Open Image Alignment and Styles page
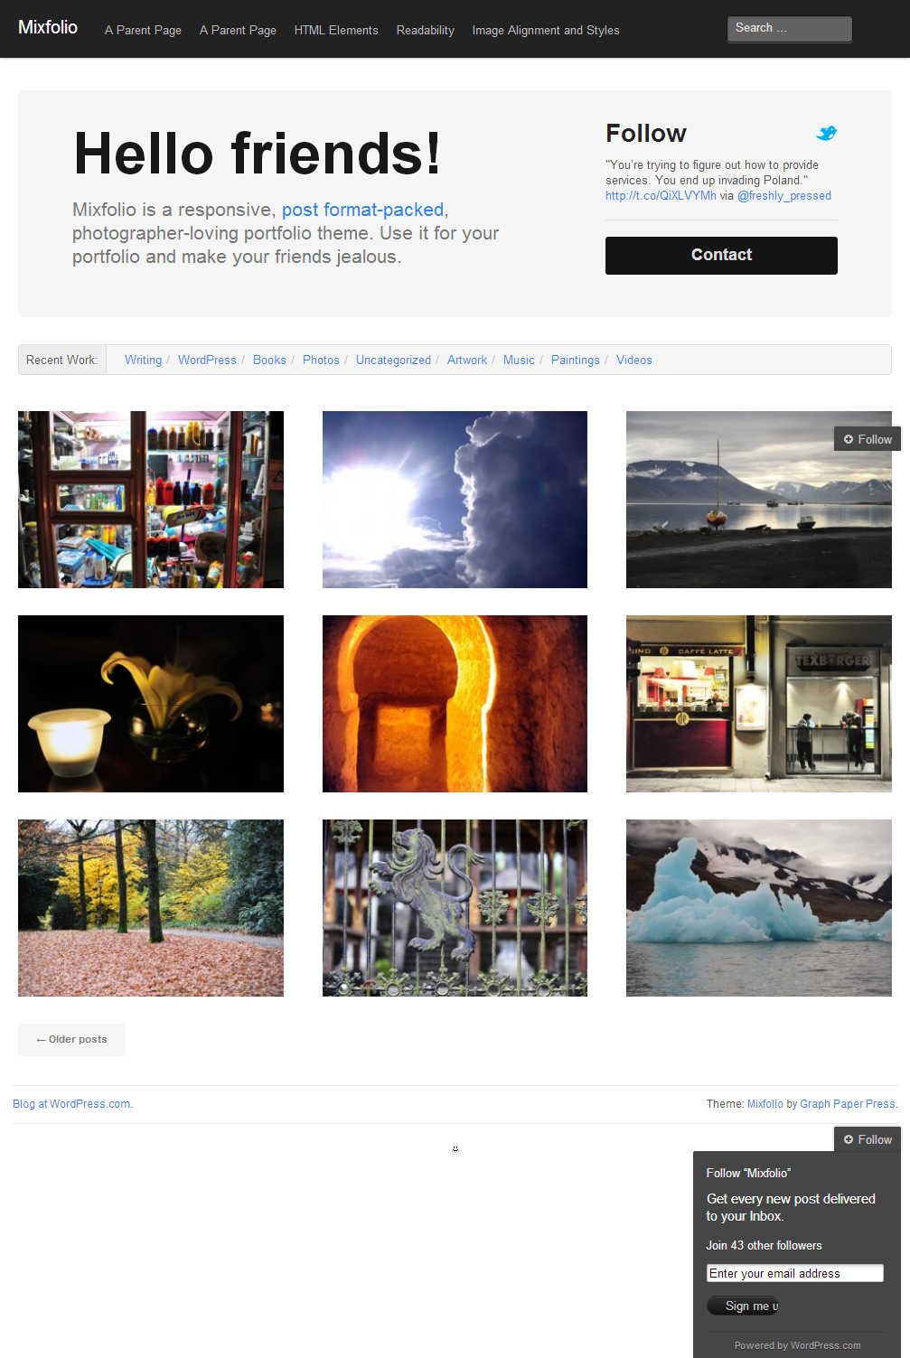 tap(546, 30)
